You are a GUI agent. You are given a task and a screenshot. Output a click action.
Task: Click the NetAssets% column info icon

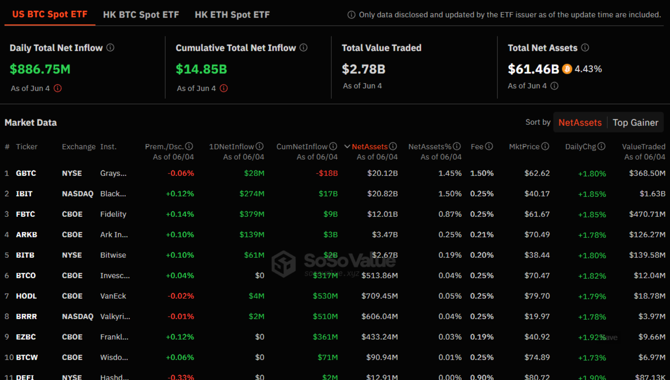[457, 146]
